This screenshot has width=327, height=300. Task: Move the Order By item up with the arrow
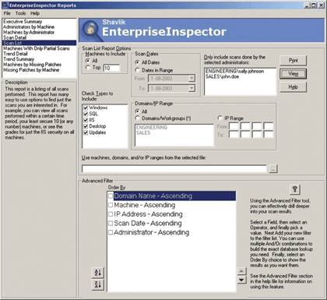[241, 271]
